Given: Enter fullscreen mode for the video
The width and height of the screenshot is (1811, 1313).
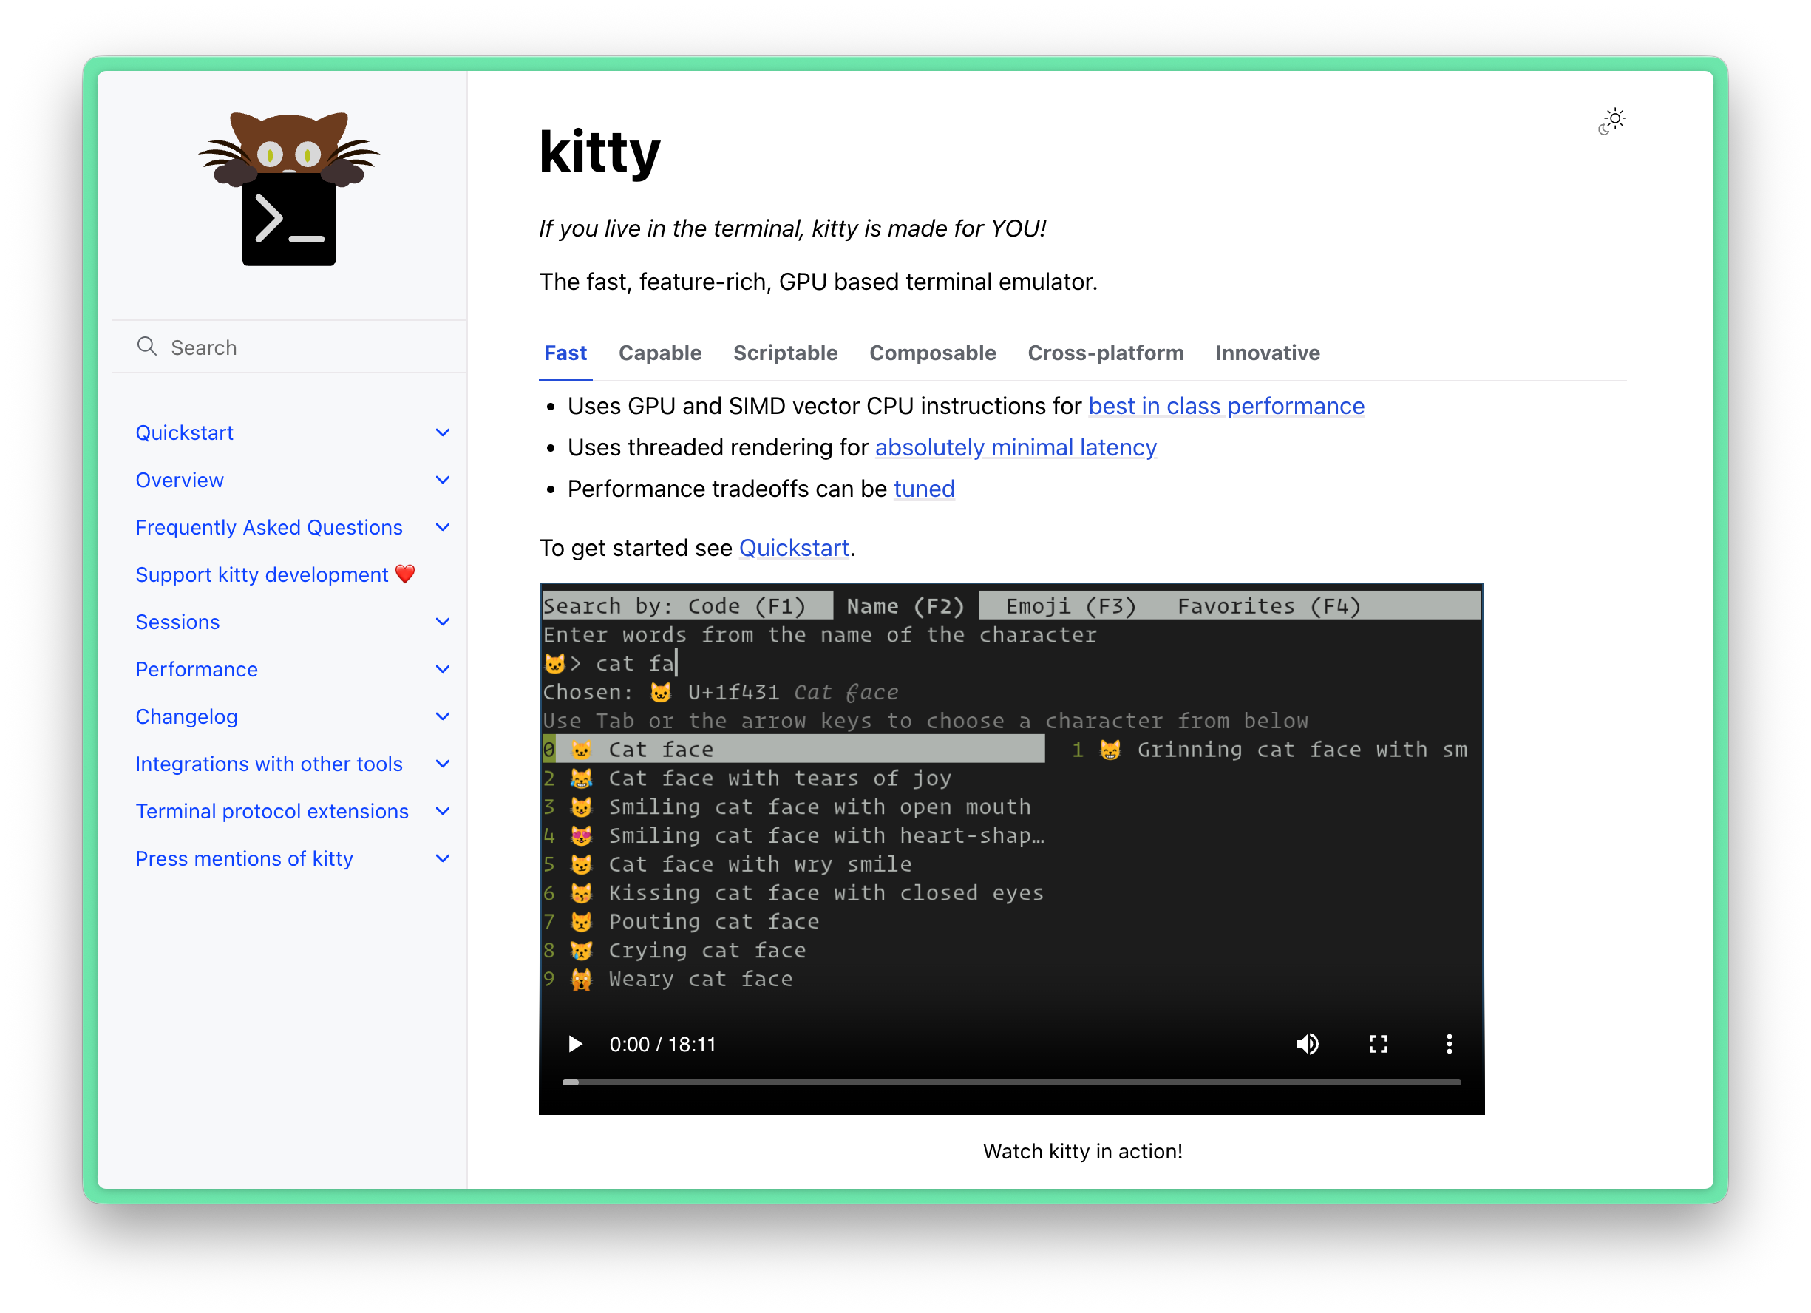Looking at the screenshot, I should pos(1379,1044).
